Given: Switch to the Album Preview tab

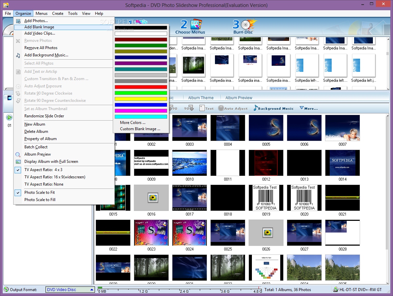Looking at the screenshot, I should point(239,98).
